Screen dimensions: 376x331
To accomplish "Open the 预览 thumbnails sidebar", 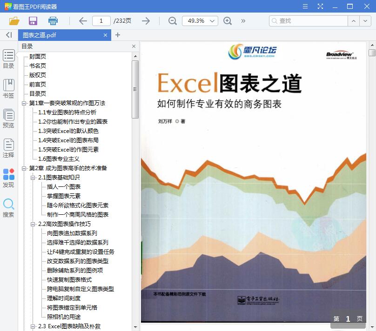I will click(9, 119).
